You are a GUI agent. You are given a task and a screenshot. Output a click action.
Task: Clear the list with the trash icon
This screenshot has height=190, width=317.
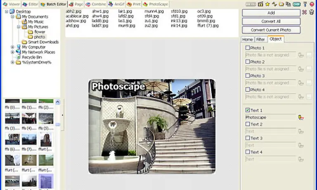click(x=312, y=12)
